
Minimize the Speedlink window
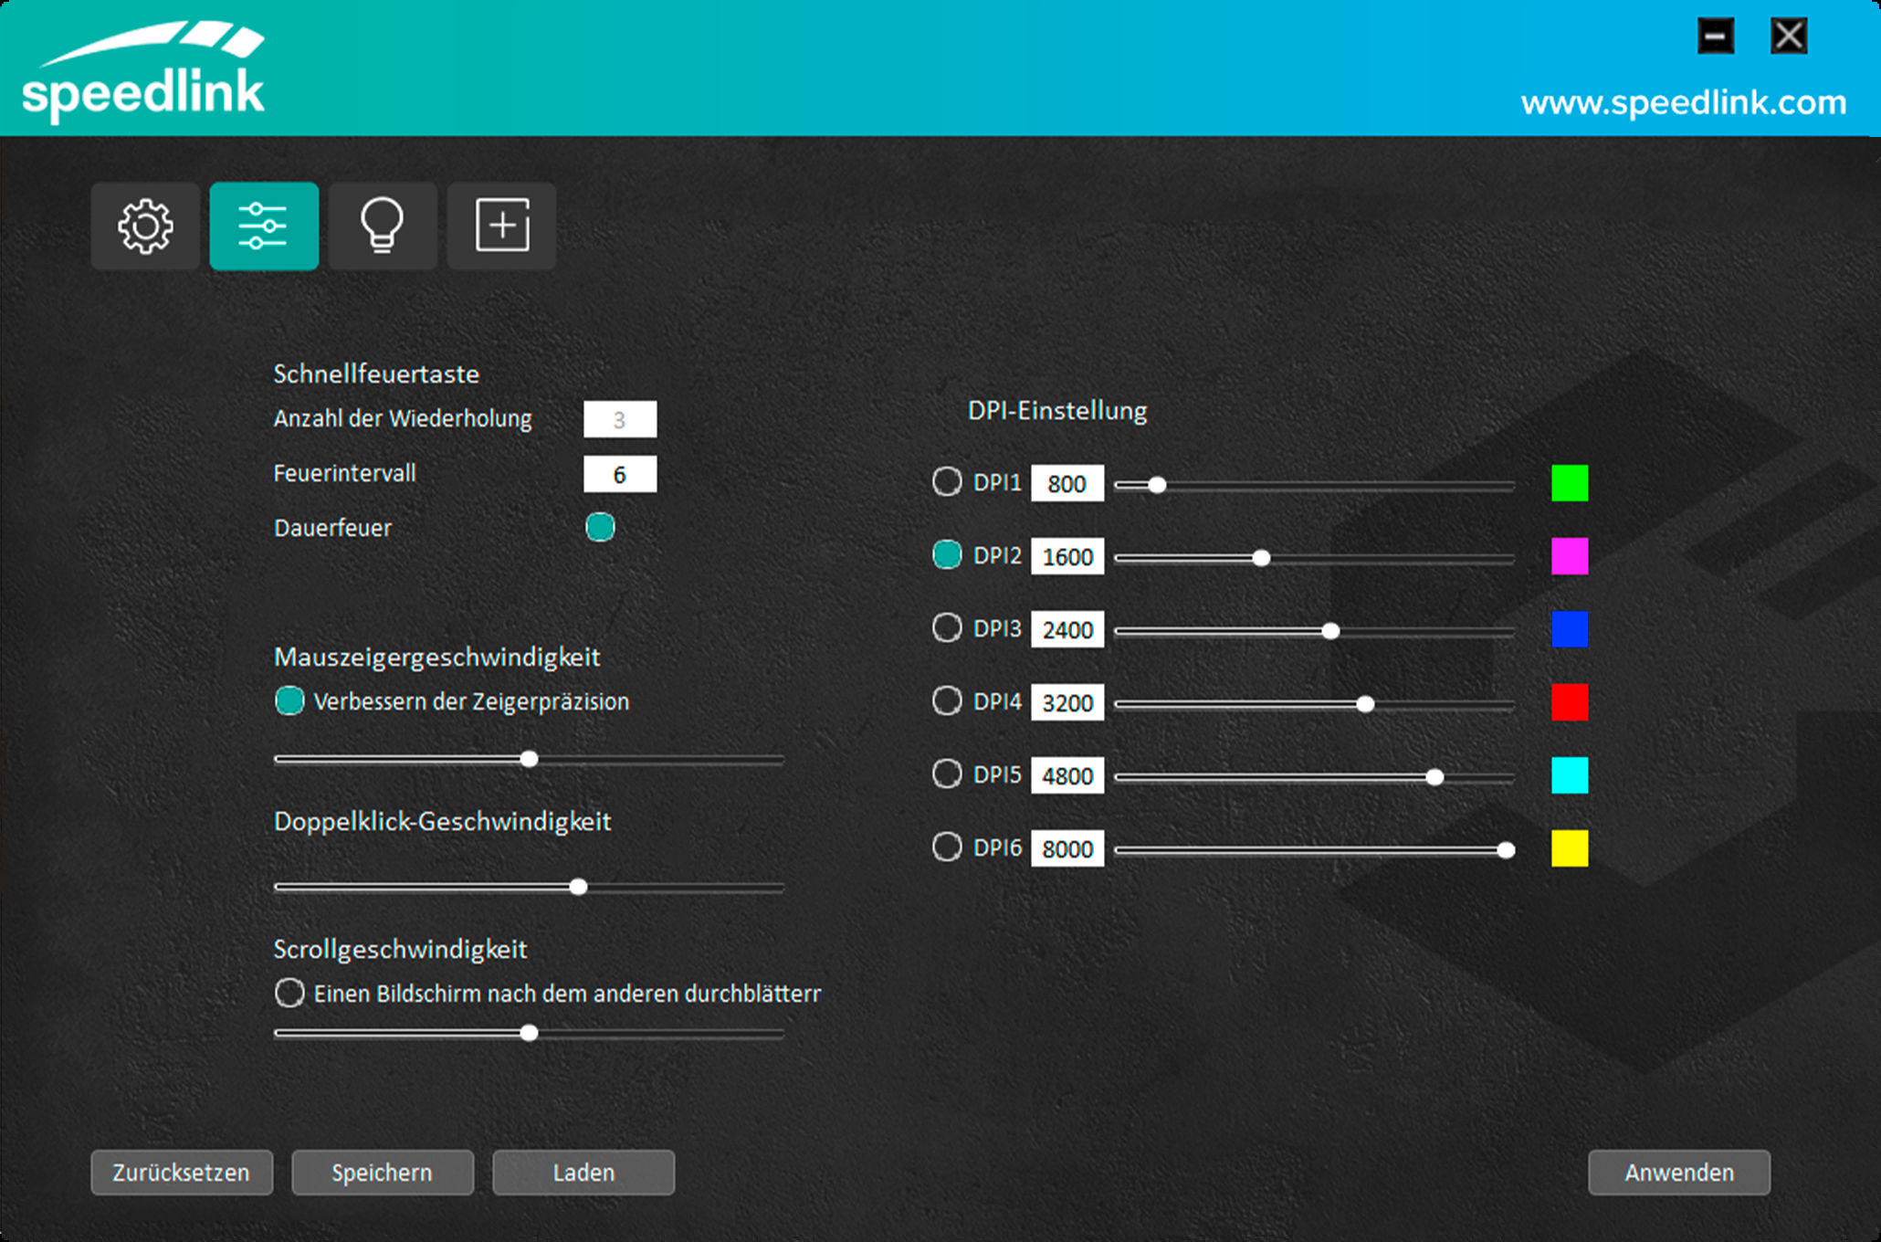tap(1715, 37)
